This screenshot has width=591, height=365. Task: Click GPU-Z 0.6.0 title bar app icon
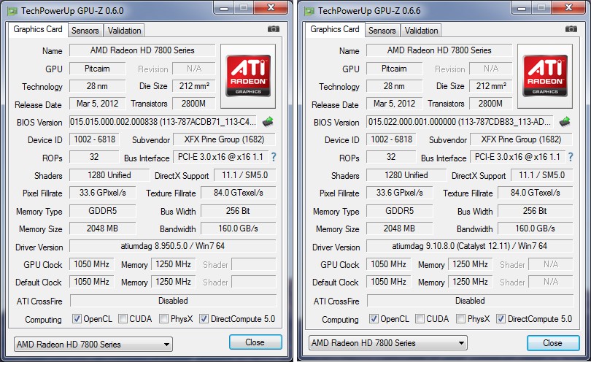click(12, 11)
